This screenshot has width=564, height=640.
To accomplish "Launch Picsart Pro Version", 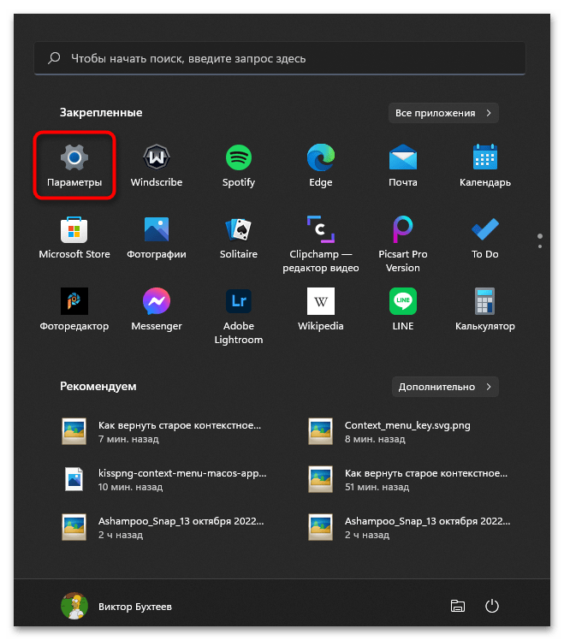I will click(x=403, y=244).
